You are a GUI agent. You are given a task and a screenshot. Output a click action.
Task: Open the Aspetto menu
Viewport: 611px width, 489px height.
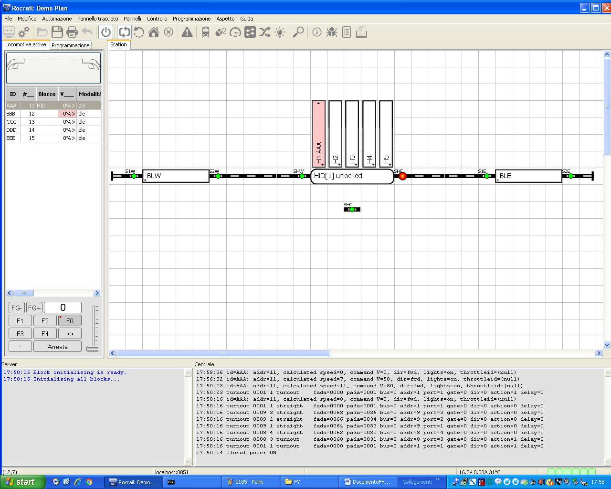tap(225, 19)
